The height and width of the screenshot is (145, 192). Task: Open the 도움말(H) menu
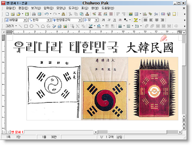[108, 8]
